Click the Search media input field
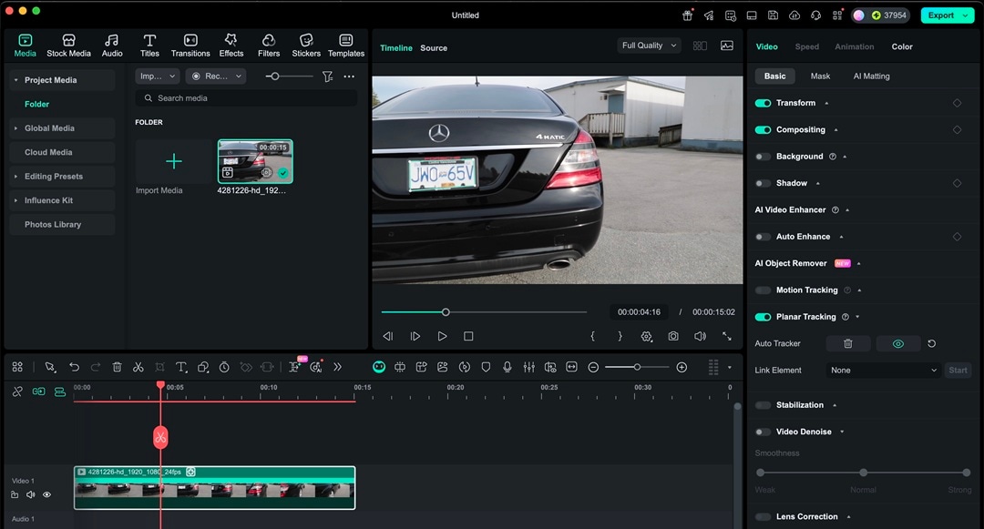The height and width of the screenshot is (529, 984). point(246,98)
